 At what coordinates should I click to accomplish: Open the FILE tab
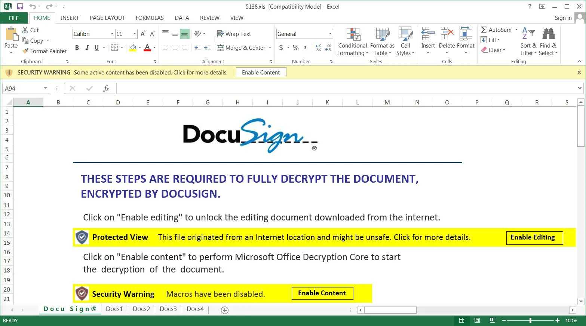pos(14,18)
